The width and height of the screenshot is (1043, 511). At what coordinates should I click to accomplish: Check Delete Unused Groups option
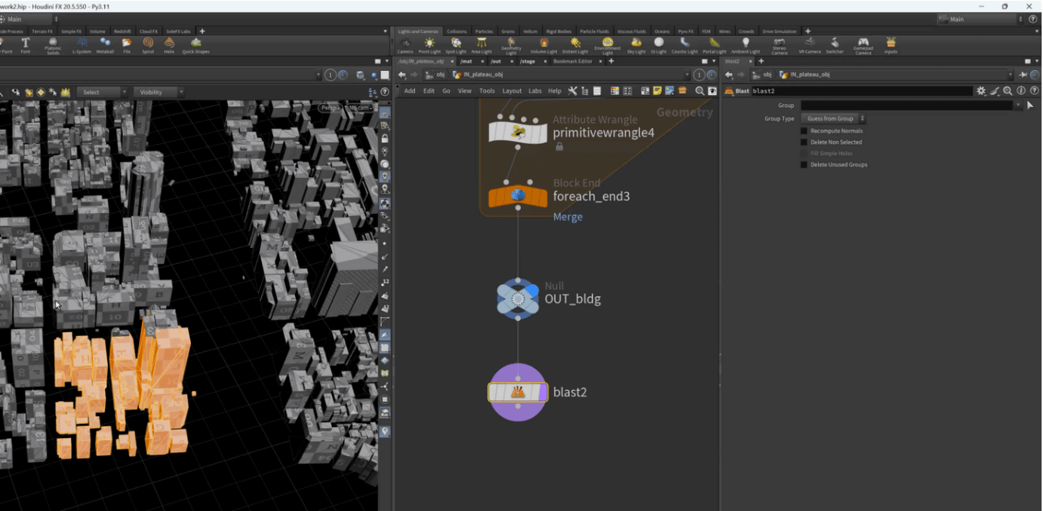tap(804, 165)
